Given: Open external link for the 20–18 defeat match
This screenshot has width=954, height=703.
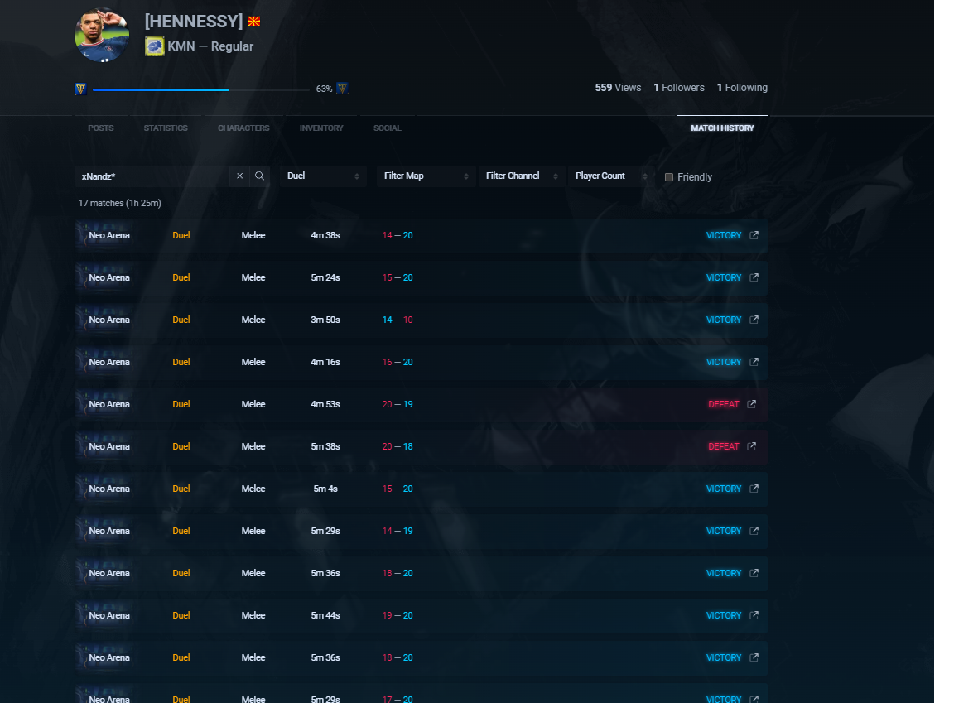Looking at the screenshot, I should tap(751, 446).
